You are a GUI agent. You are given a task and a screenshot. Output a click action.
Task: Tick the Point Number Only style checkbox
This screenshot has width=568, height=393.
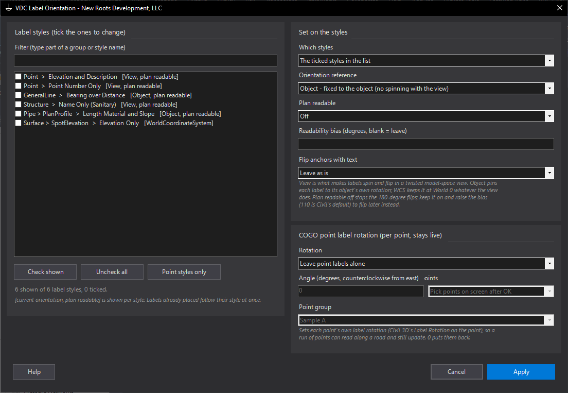[18, 86]
